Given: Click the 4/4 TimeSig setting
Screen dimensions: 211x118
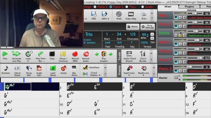Looking at the screenshot, I should 119,43.
